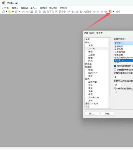133x150 pixels.
Task: Jump to Next Conflict icon
Action: pyautogui.click(x=44, y=12)
